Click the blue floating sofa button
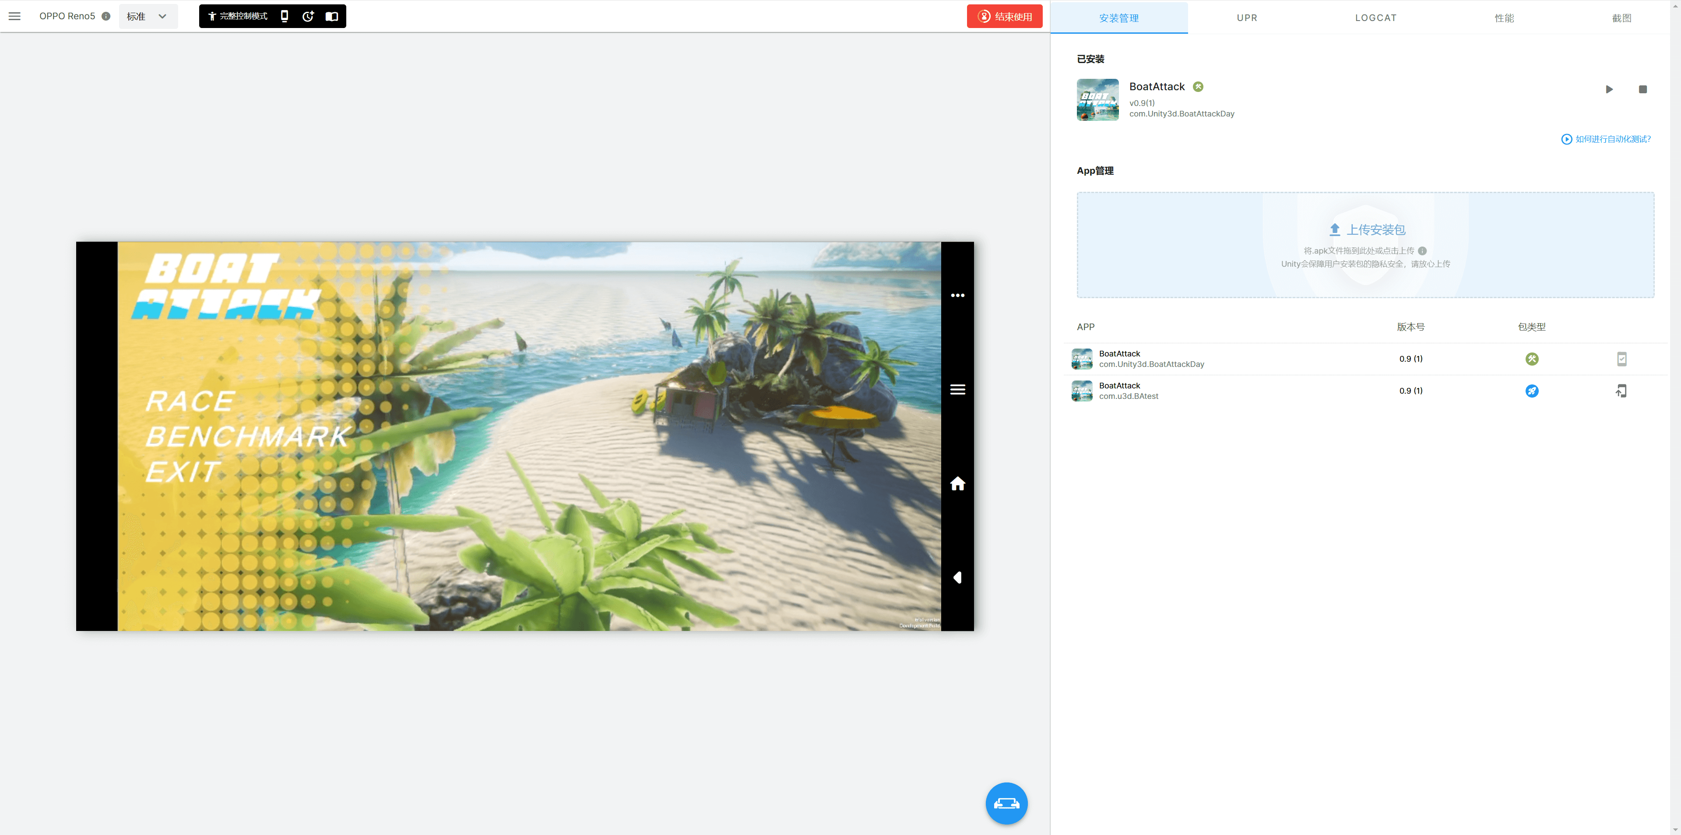Viewport: 1681px width, 835px height. [x=1006, y=803]
